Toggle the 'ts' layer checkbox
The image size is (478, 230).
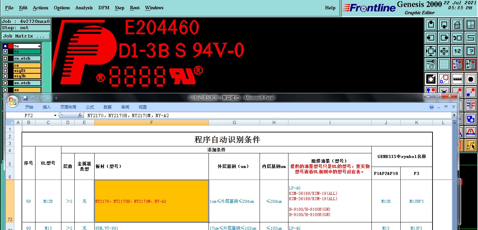click(5, 51)
